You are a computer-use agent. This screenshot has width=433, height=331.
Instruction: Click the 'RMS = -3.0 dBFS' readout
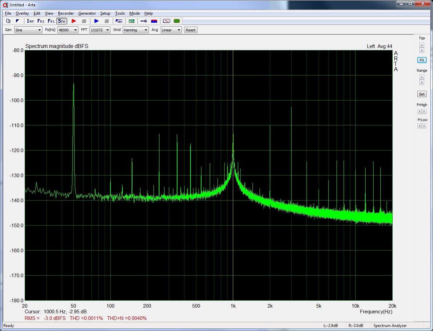click(45, 318)
